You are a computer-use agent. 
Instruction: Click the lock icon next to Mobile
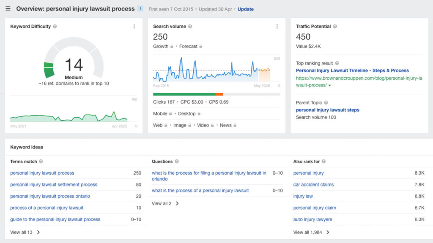tap(170, 113)
